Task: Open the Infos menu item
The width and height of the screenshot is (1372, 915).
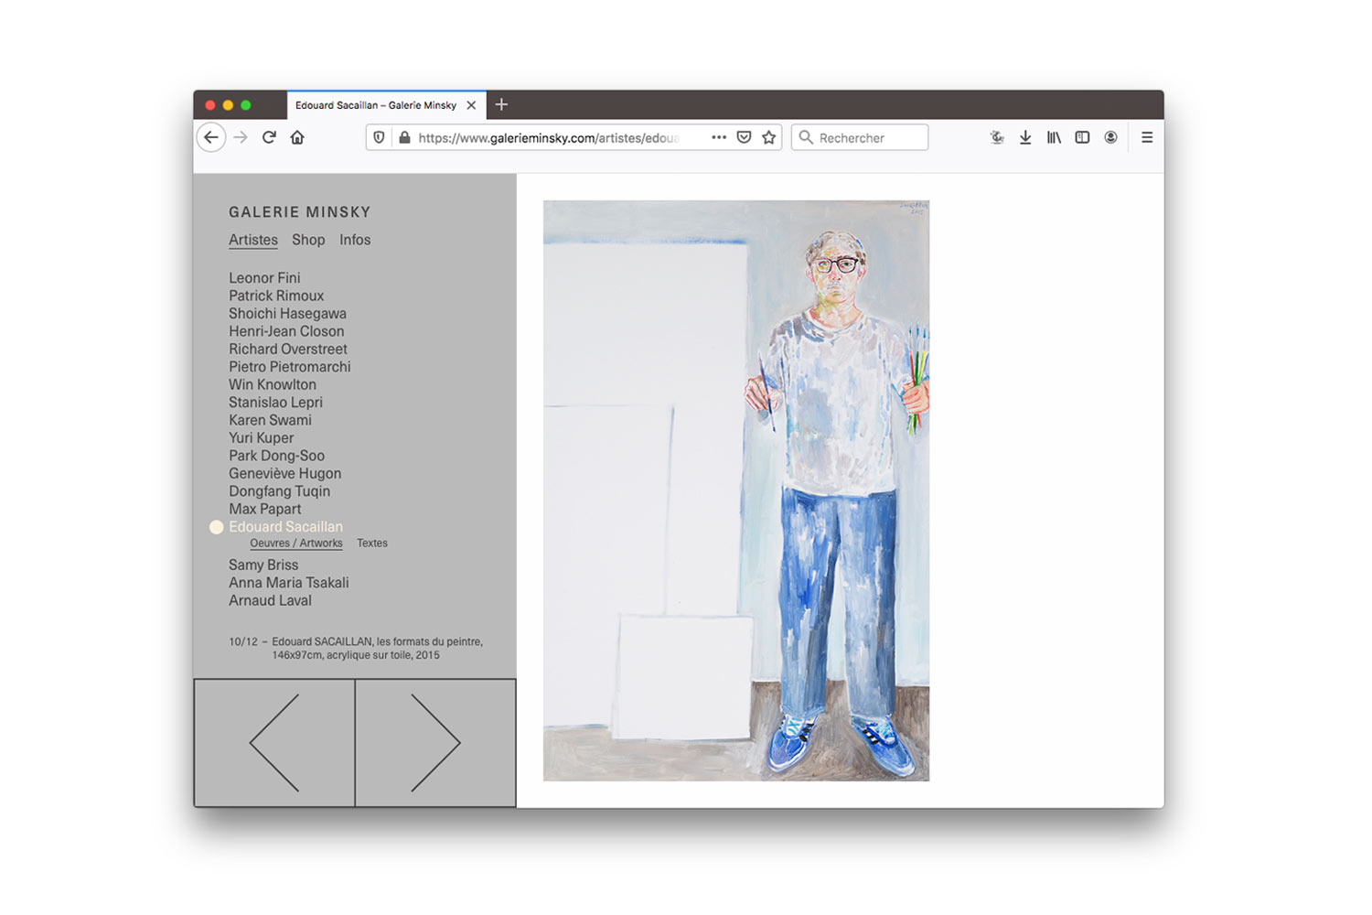Action: pyautogui.click(x=355, y=240)
